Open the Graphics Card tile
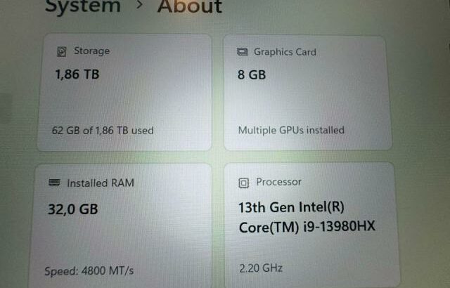The image size is (450, 288). coord(308,93)
